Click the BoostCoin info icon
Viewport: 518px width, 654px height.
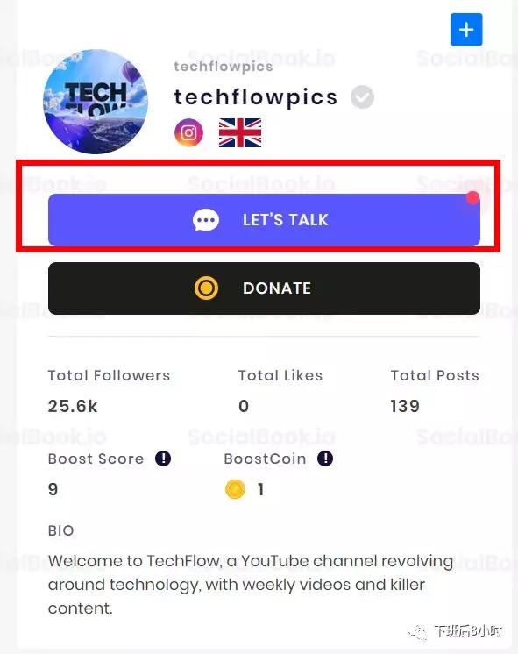[x=325, y=459]
